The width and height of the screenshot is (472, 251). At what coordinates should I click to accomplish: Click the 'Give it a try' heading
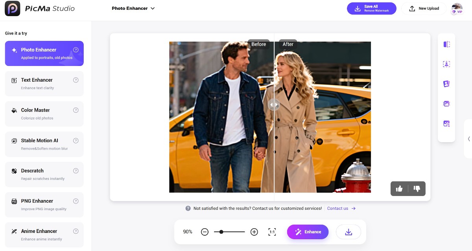[x=16, y=33]
